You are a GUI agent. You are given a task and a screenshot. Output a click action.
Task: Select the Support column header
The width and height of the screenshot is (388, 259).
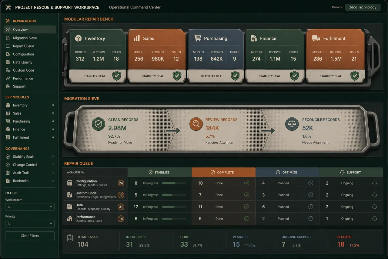tap(351, 172)
